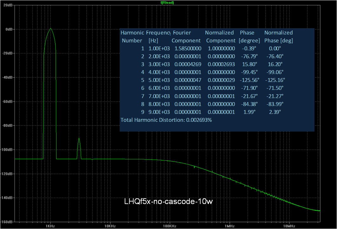Click the Normalized Phase [deg] column header

(279, 37)
